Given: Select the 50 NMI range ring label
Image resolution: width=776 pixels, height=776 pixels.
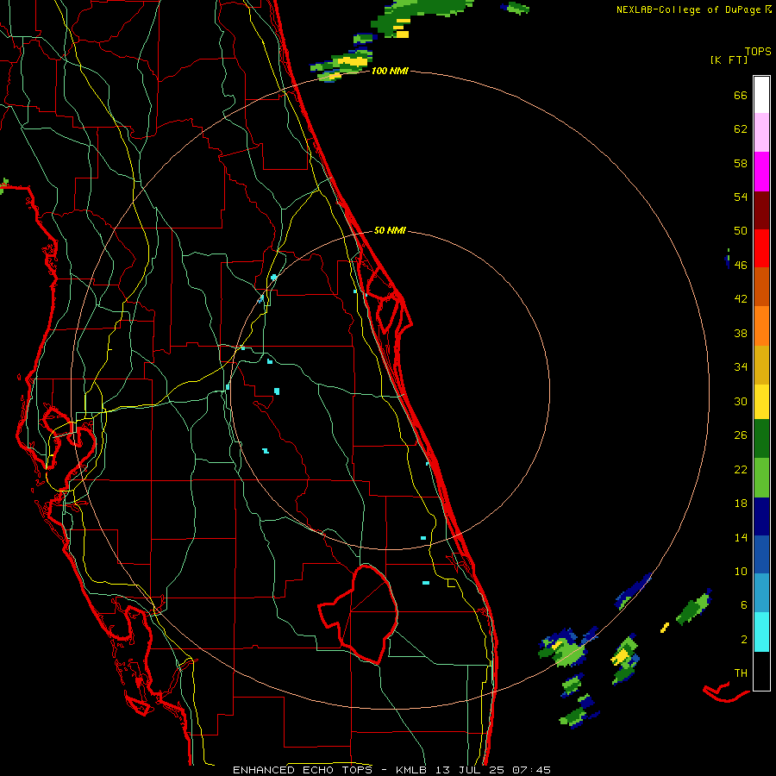Looking at the screenshot, I should click(390, 230).
